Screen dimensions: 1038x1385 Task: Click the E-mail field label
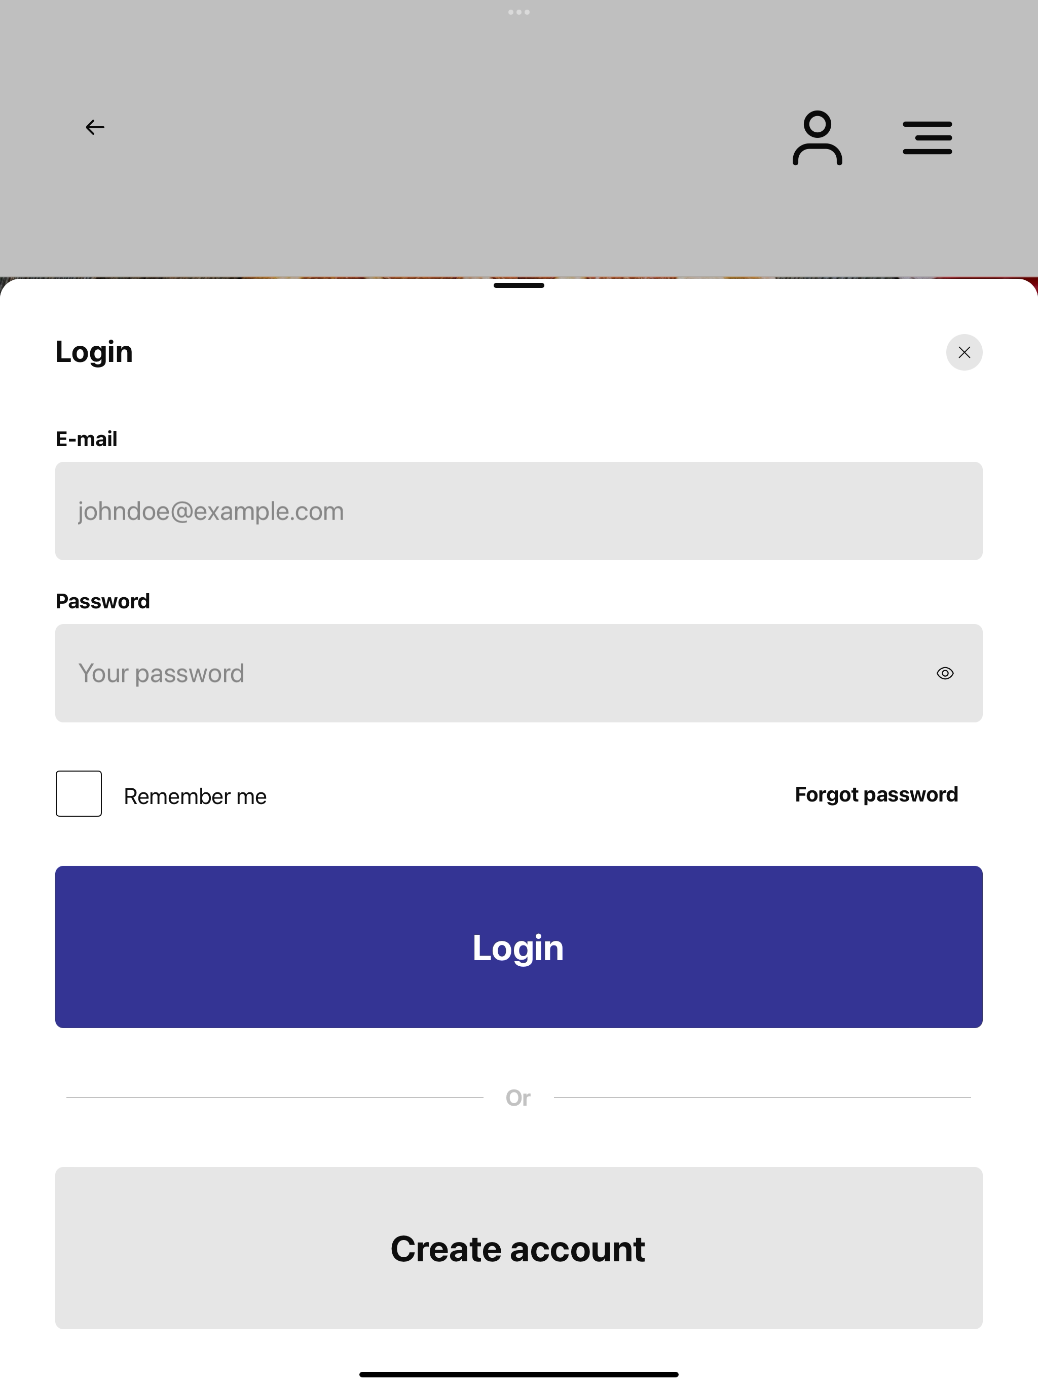pos(86,439)
